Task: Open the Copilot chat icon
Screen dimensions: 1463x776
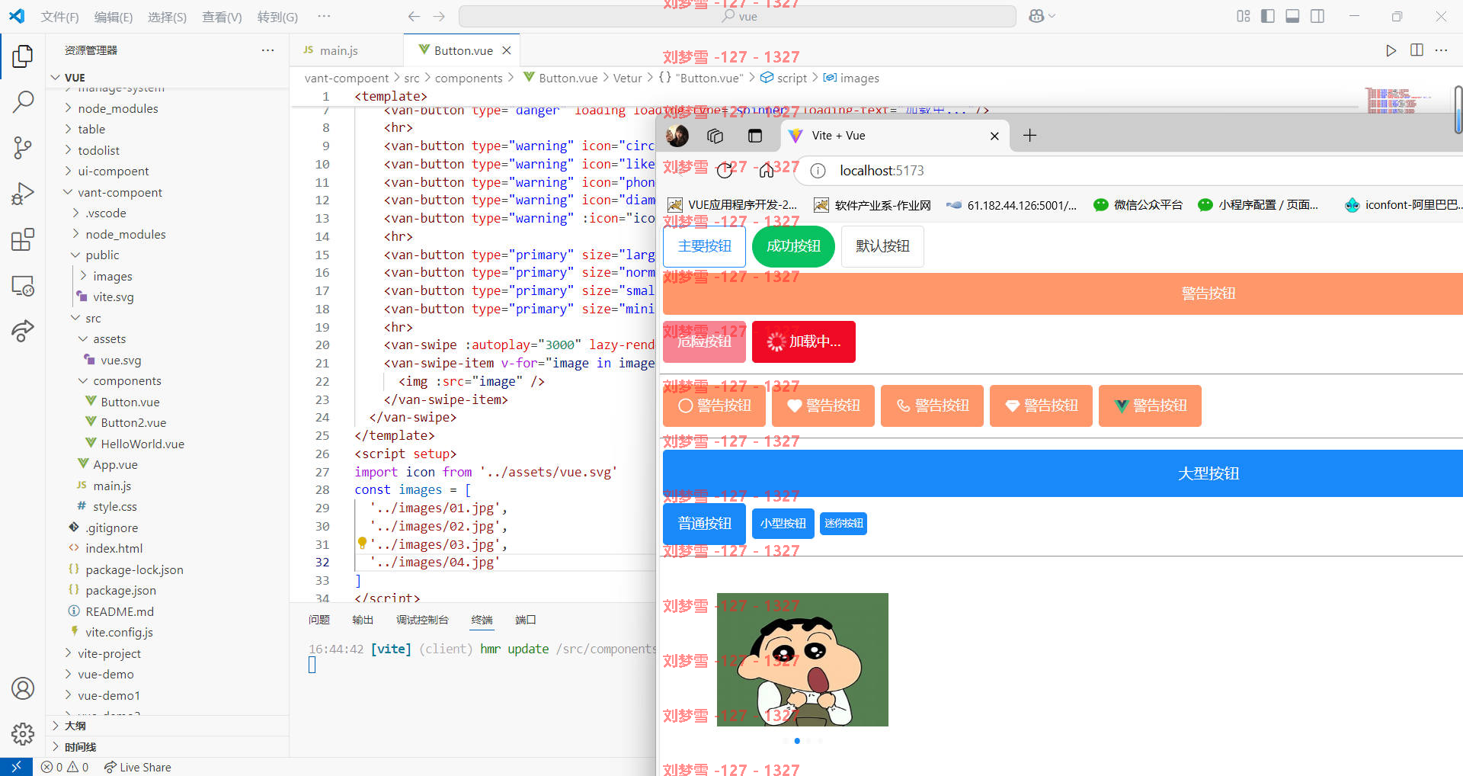Action: pyautogui.click(x=1036, y=16)
